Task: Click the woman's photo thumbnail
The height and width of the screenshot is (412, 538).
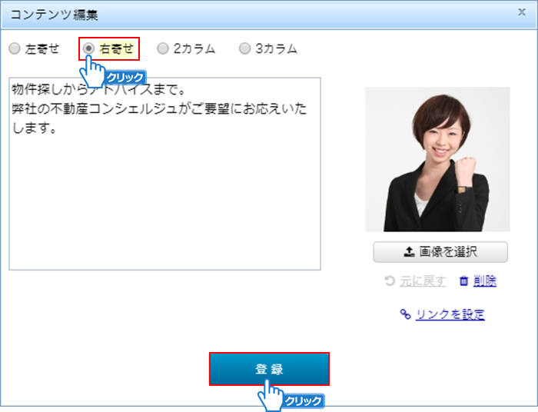Action: pos(437,159)
